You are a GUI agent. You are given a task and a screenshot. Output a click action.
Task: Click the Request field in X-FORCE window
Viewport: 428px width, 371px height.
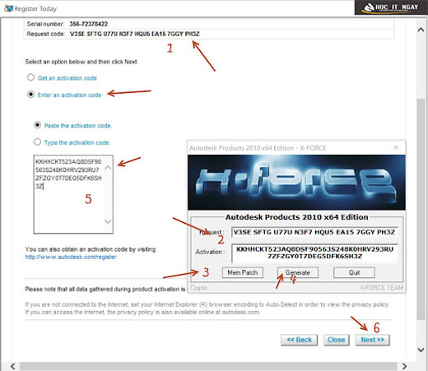click(314, 232)
